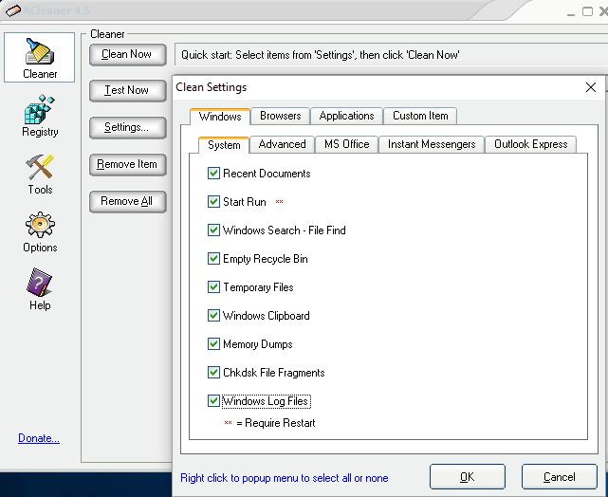Open the Help book icon
Image resolution: width=608 pixels, height=497 pixels.
(40, 283)
